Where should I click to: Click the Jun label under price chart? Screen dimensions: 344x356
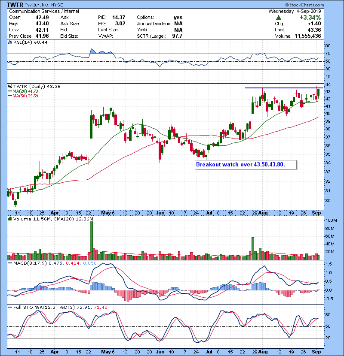click(x=160, y=213)
